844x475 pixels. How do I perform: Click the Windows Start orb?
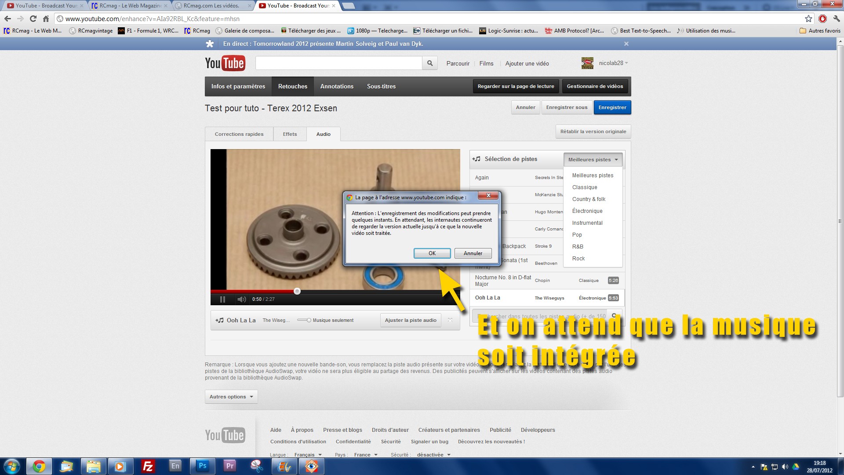pyautogui.click(x=12, y=466)
